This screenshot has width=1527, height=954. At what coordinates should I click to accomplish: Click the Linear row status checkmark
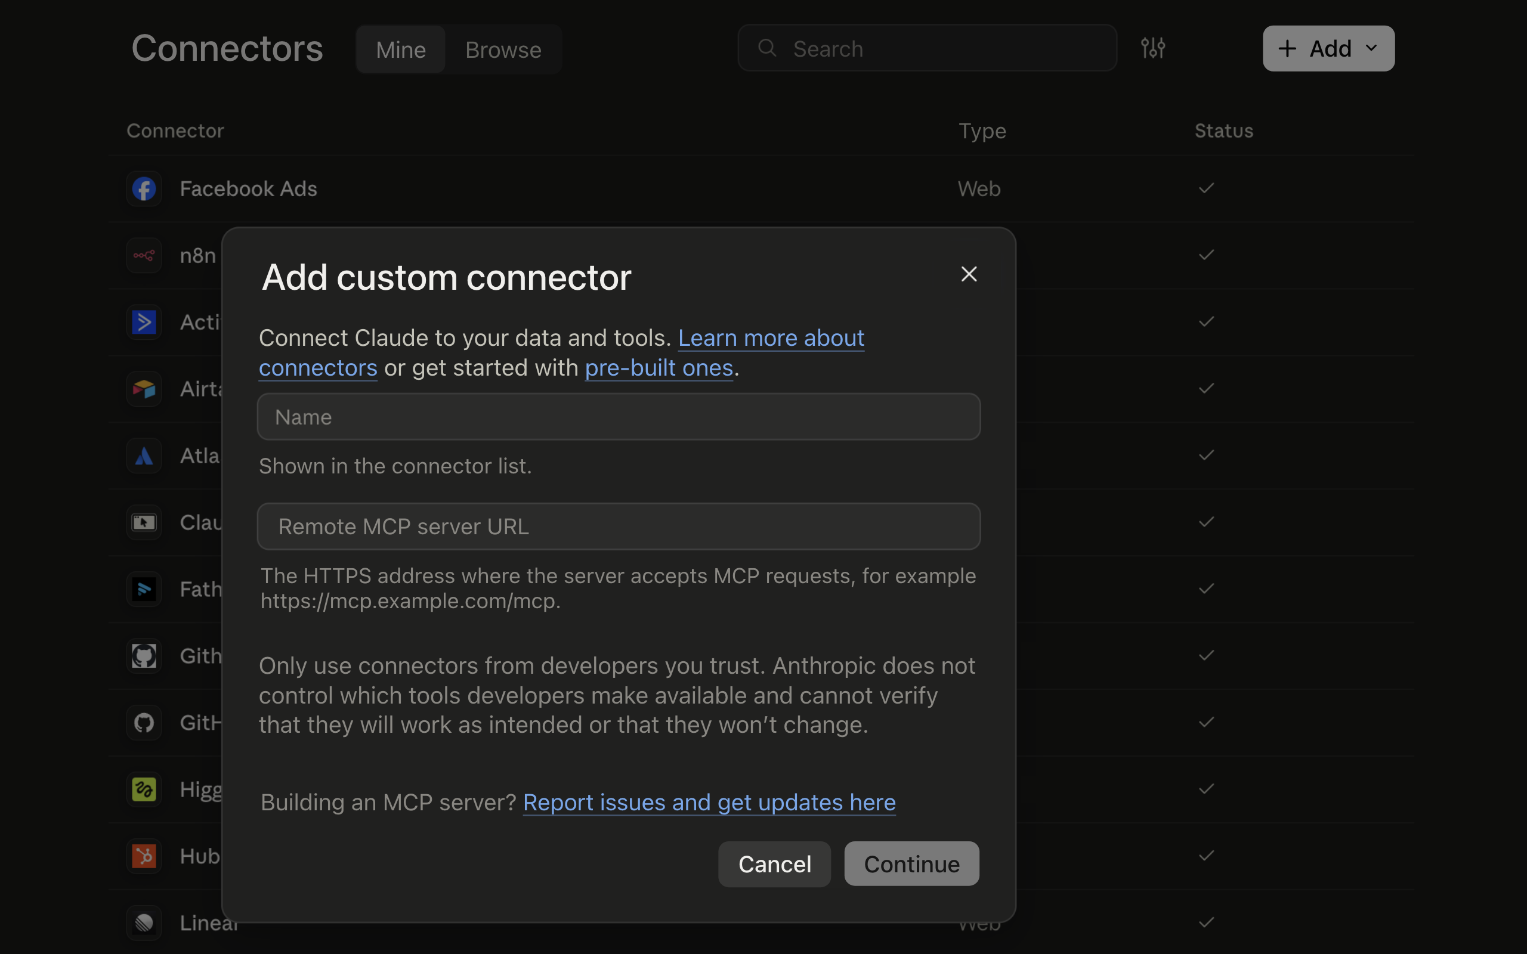[1206, 922]
